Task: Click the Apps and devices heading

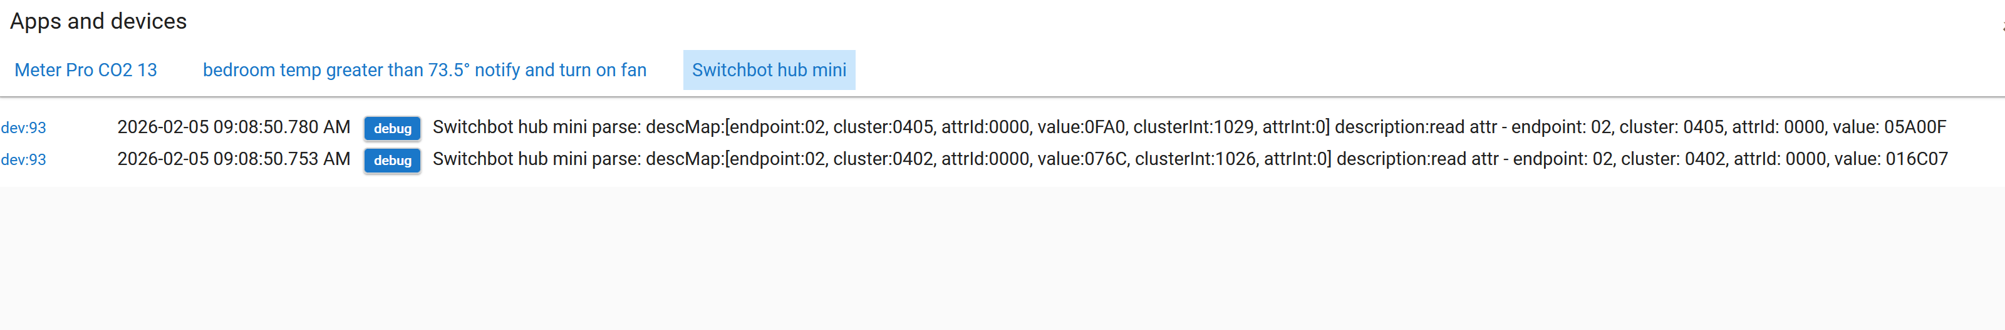Action: coord(98,21)
